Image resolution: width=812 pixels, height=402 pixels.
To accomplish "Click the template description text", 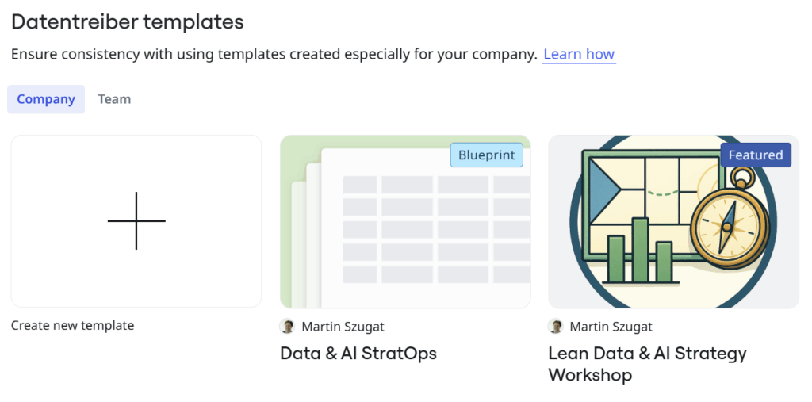I will click(274, 55).
